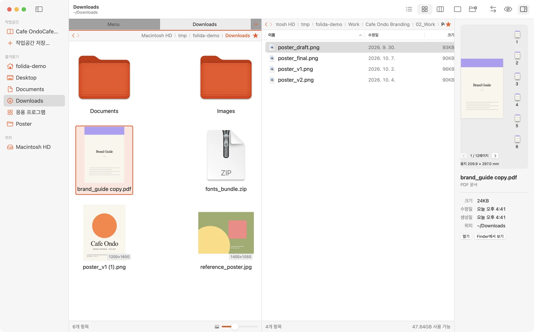Select poster_draft.png row

pos(360,47)
